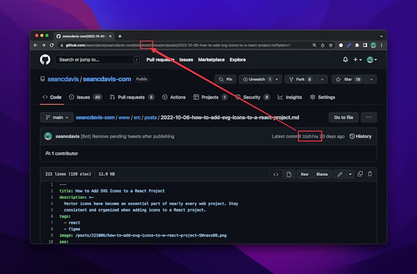The image size is (417, 274).
Task: Show source code view icon
Action: click(x=276, y=174)
